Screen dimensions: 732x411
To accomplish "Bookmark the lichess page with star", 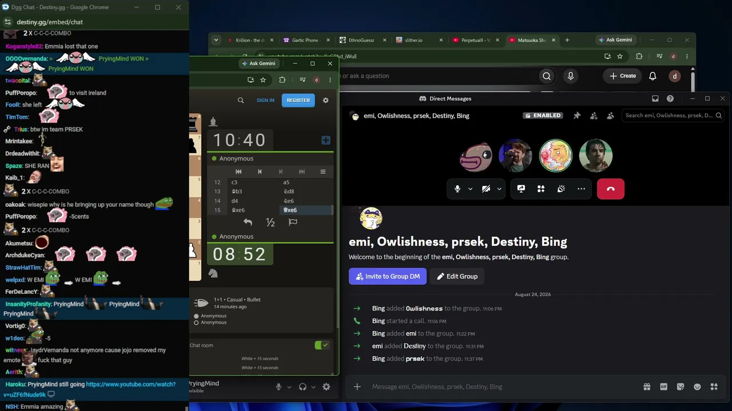I will [263, 80].
